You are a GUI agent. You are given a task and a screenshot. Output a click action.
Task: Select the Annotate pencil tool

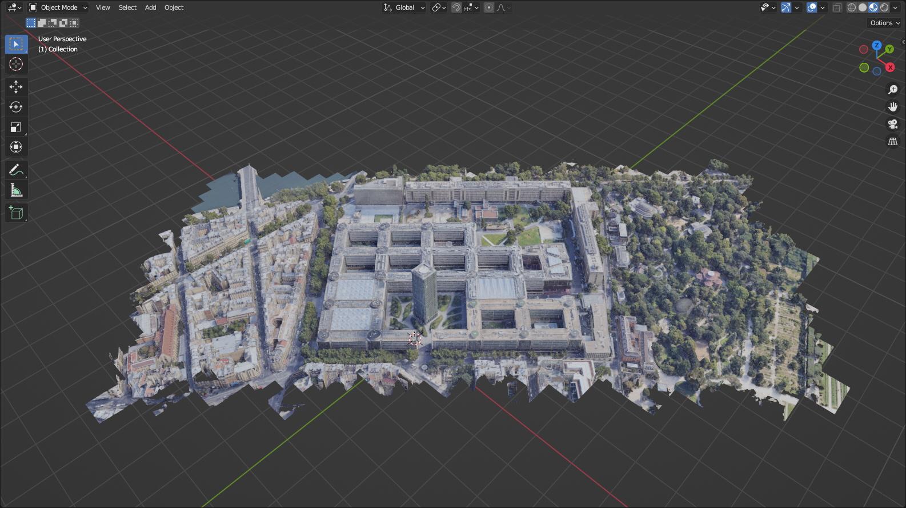16,170
